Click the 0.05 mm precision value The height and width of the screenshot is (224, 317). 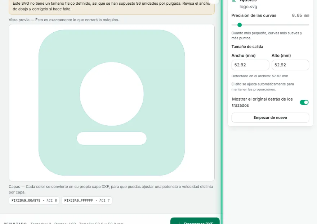click(x=300, y=15)
